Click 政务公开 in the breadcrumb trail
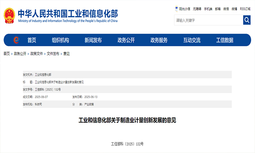This screenshot has width=255, height=153. [20, 54]
